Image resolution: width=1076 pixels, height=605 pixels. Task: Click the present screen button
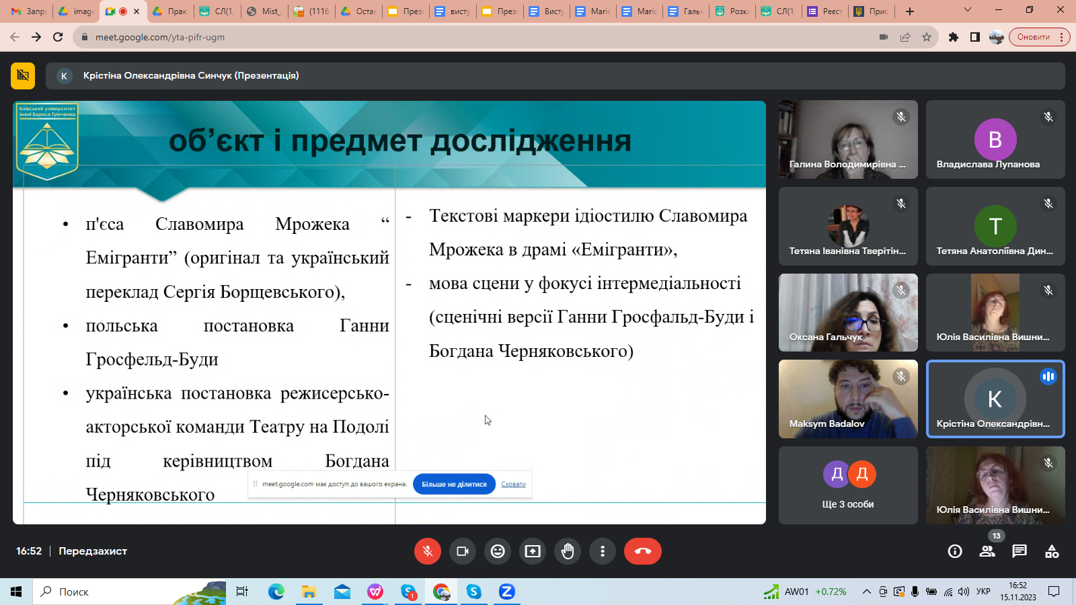click(x=533, y=551)
